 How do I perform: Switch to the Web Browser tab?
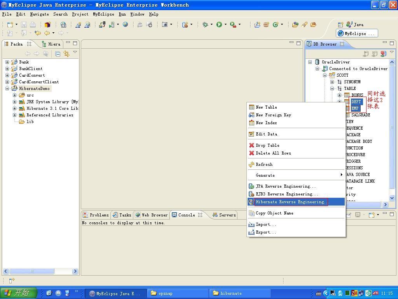click(x=152, y=215)
